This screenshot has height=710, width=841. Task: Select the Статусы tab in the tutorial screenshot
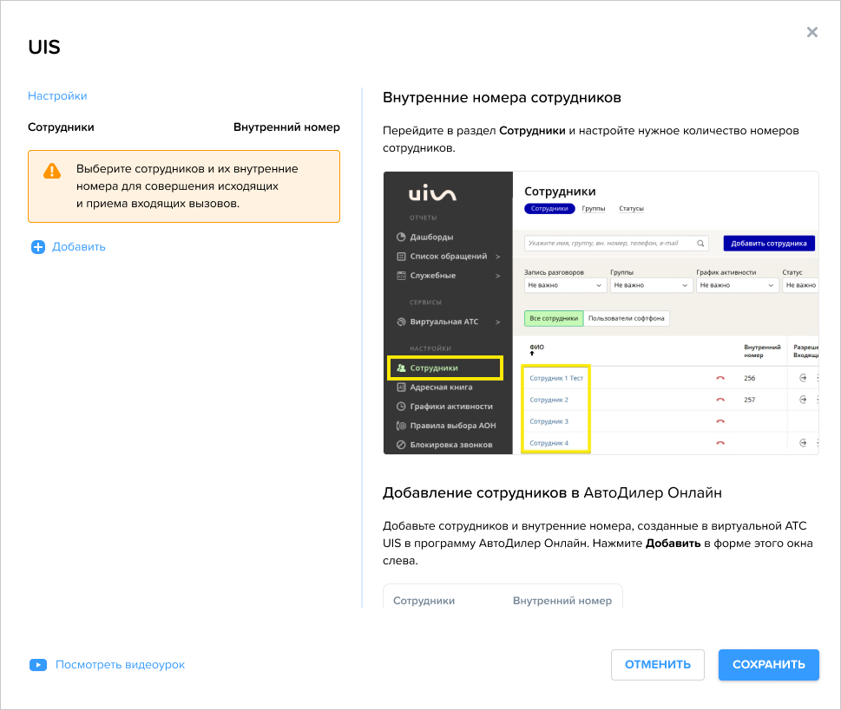point(631,208)
